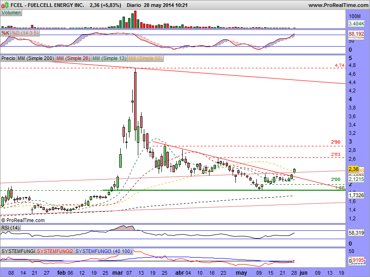Click the SYSTEMFUNGI value 0,9195
The height and width of the screenshot is (277, 370).
point(356,260)
